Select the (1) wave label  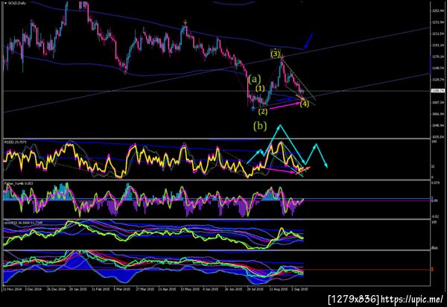[x=260, y=89]
